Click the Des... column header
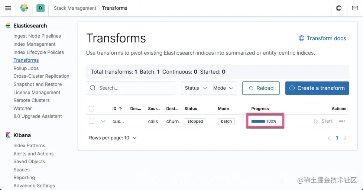 [136, 109]
